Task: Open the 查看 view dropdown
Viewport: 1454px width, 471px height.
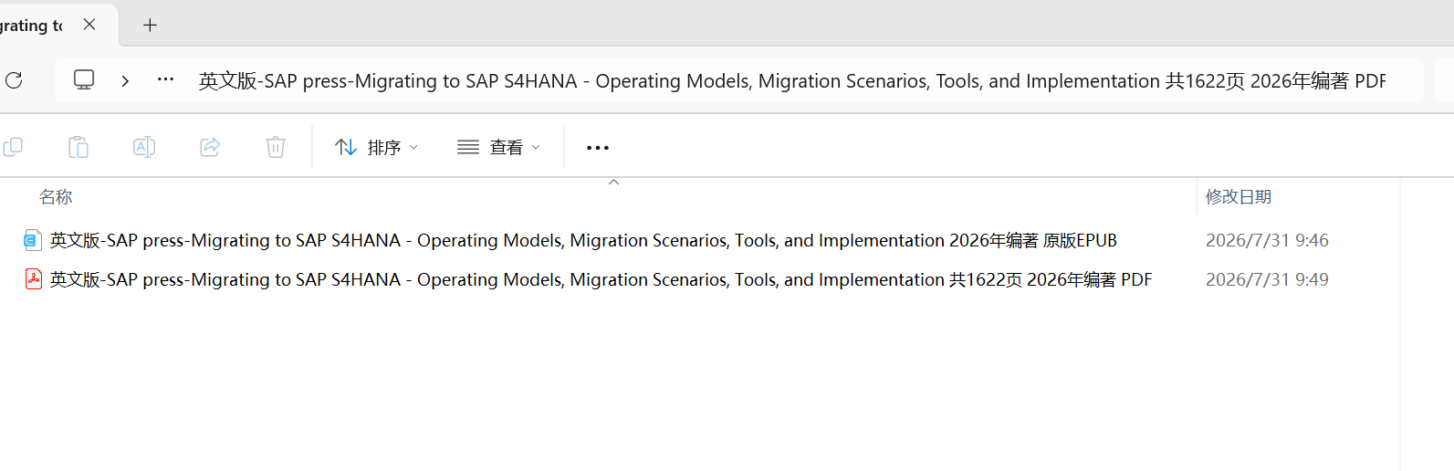Action: pyautogui.click(x=499, y=147)
